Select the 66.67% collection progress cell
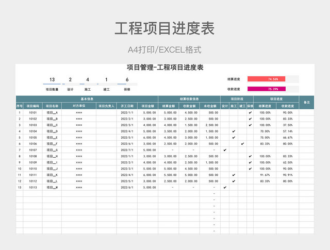Screen dimensions: 330x250 (x=288, y=138)
